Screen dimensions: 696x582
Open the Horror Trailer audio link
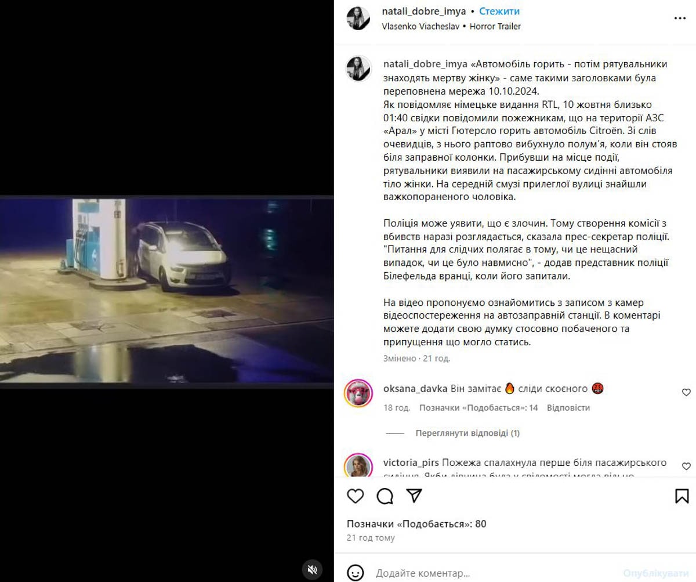[x=495, y=26]
